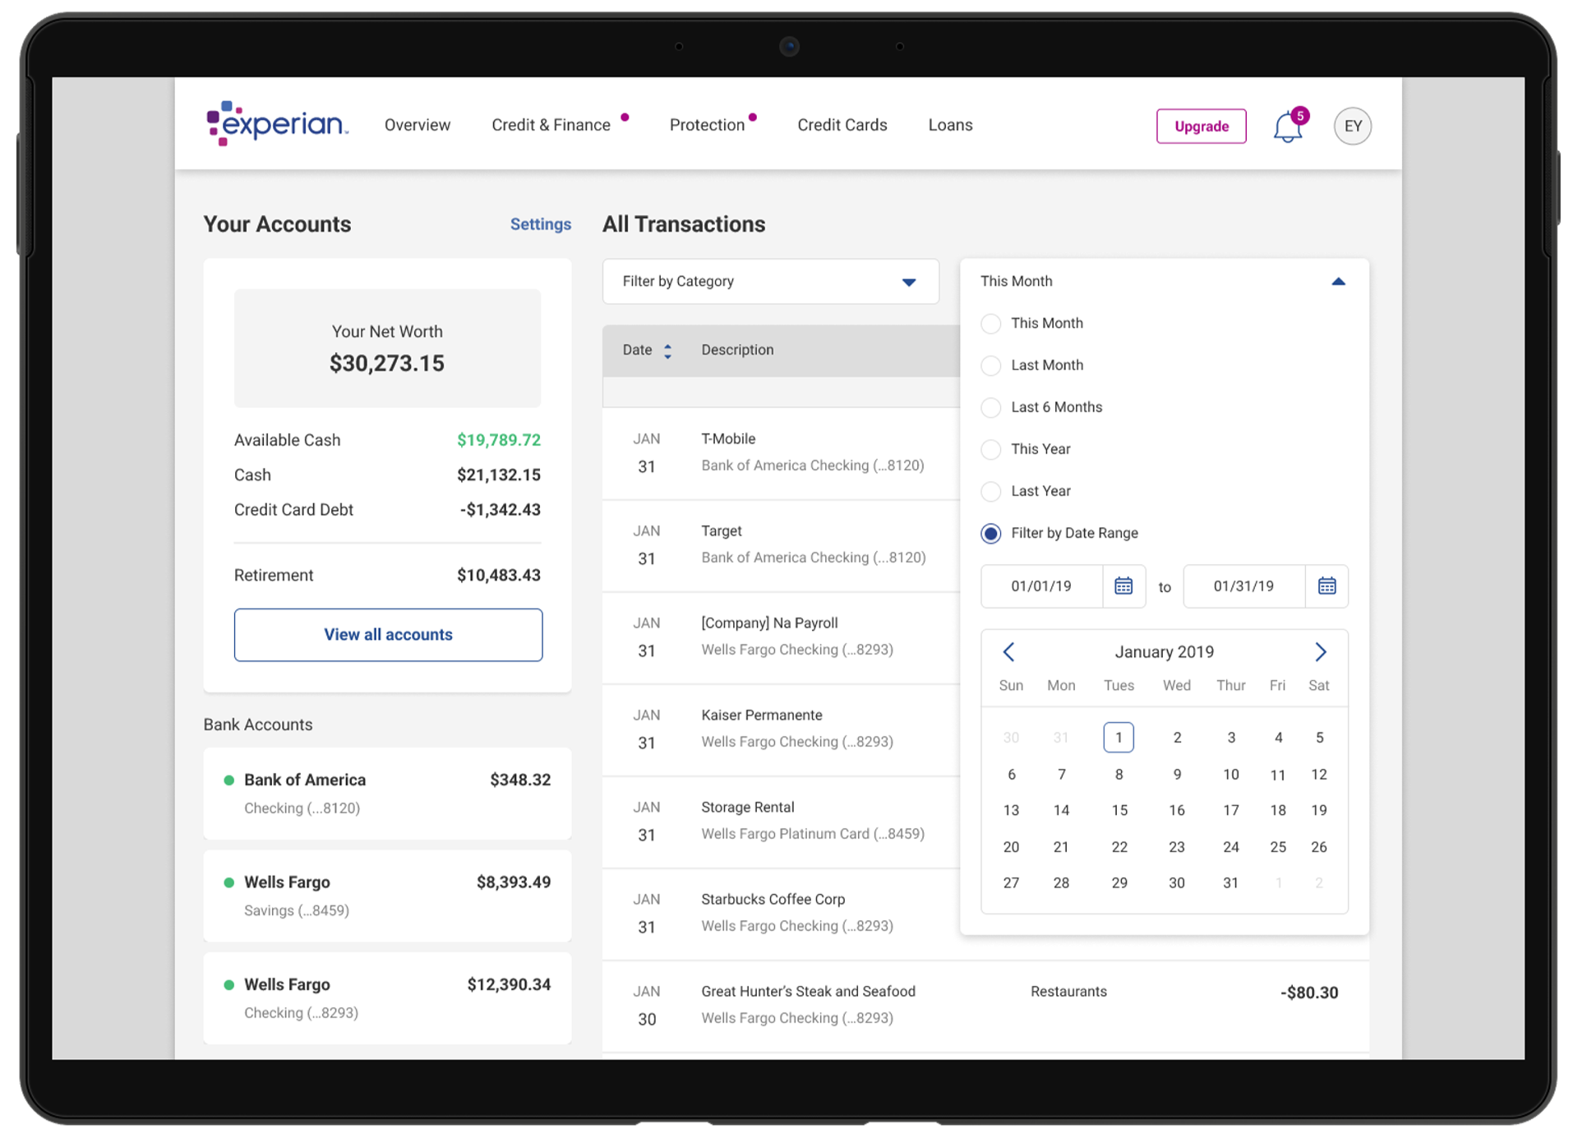The height and width of the screenshot is (1147, 1578).
Task: Select the Last Year radio option
Action: click(991, 491)
